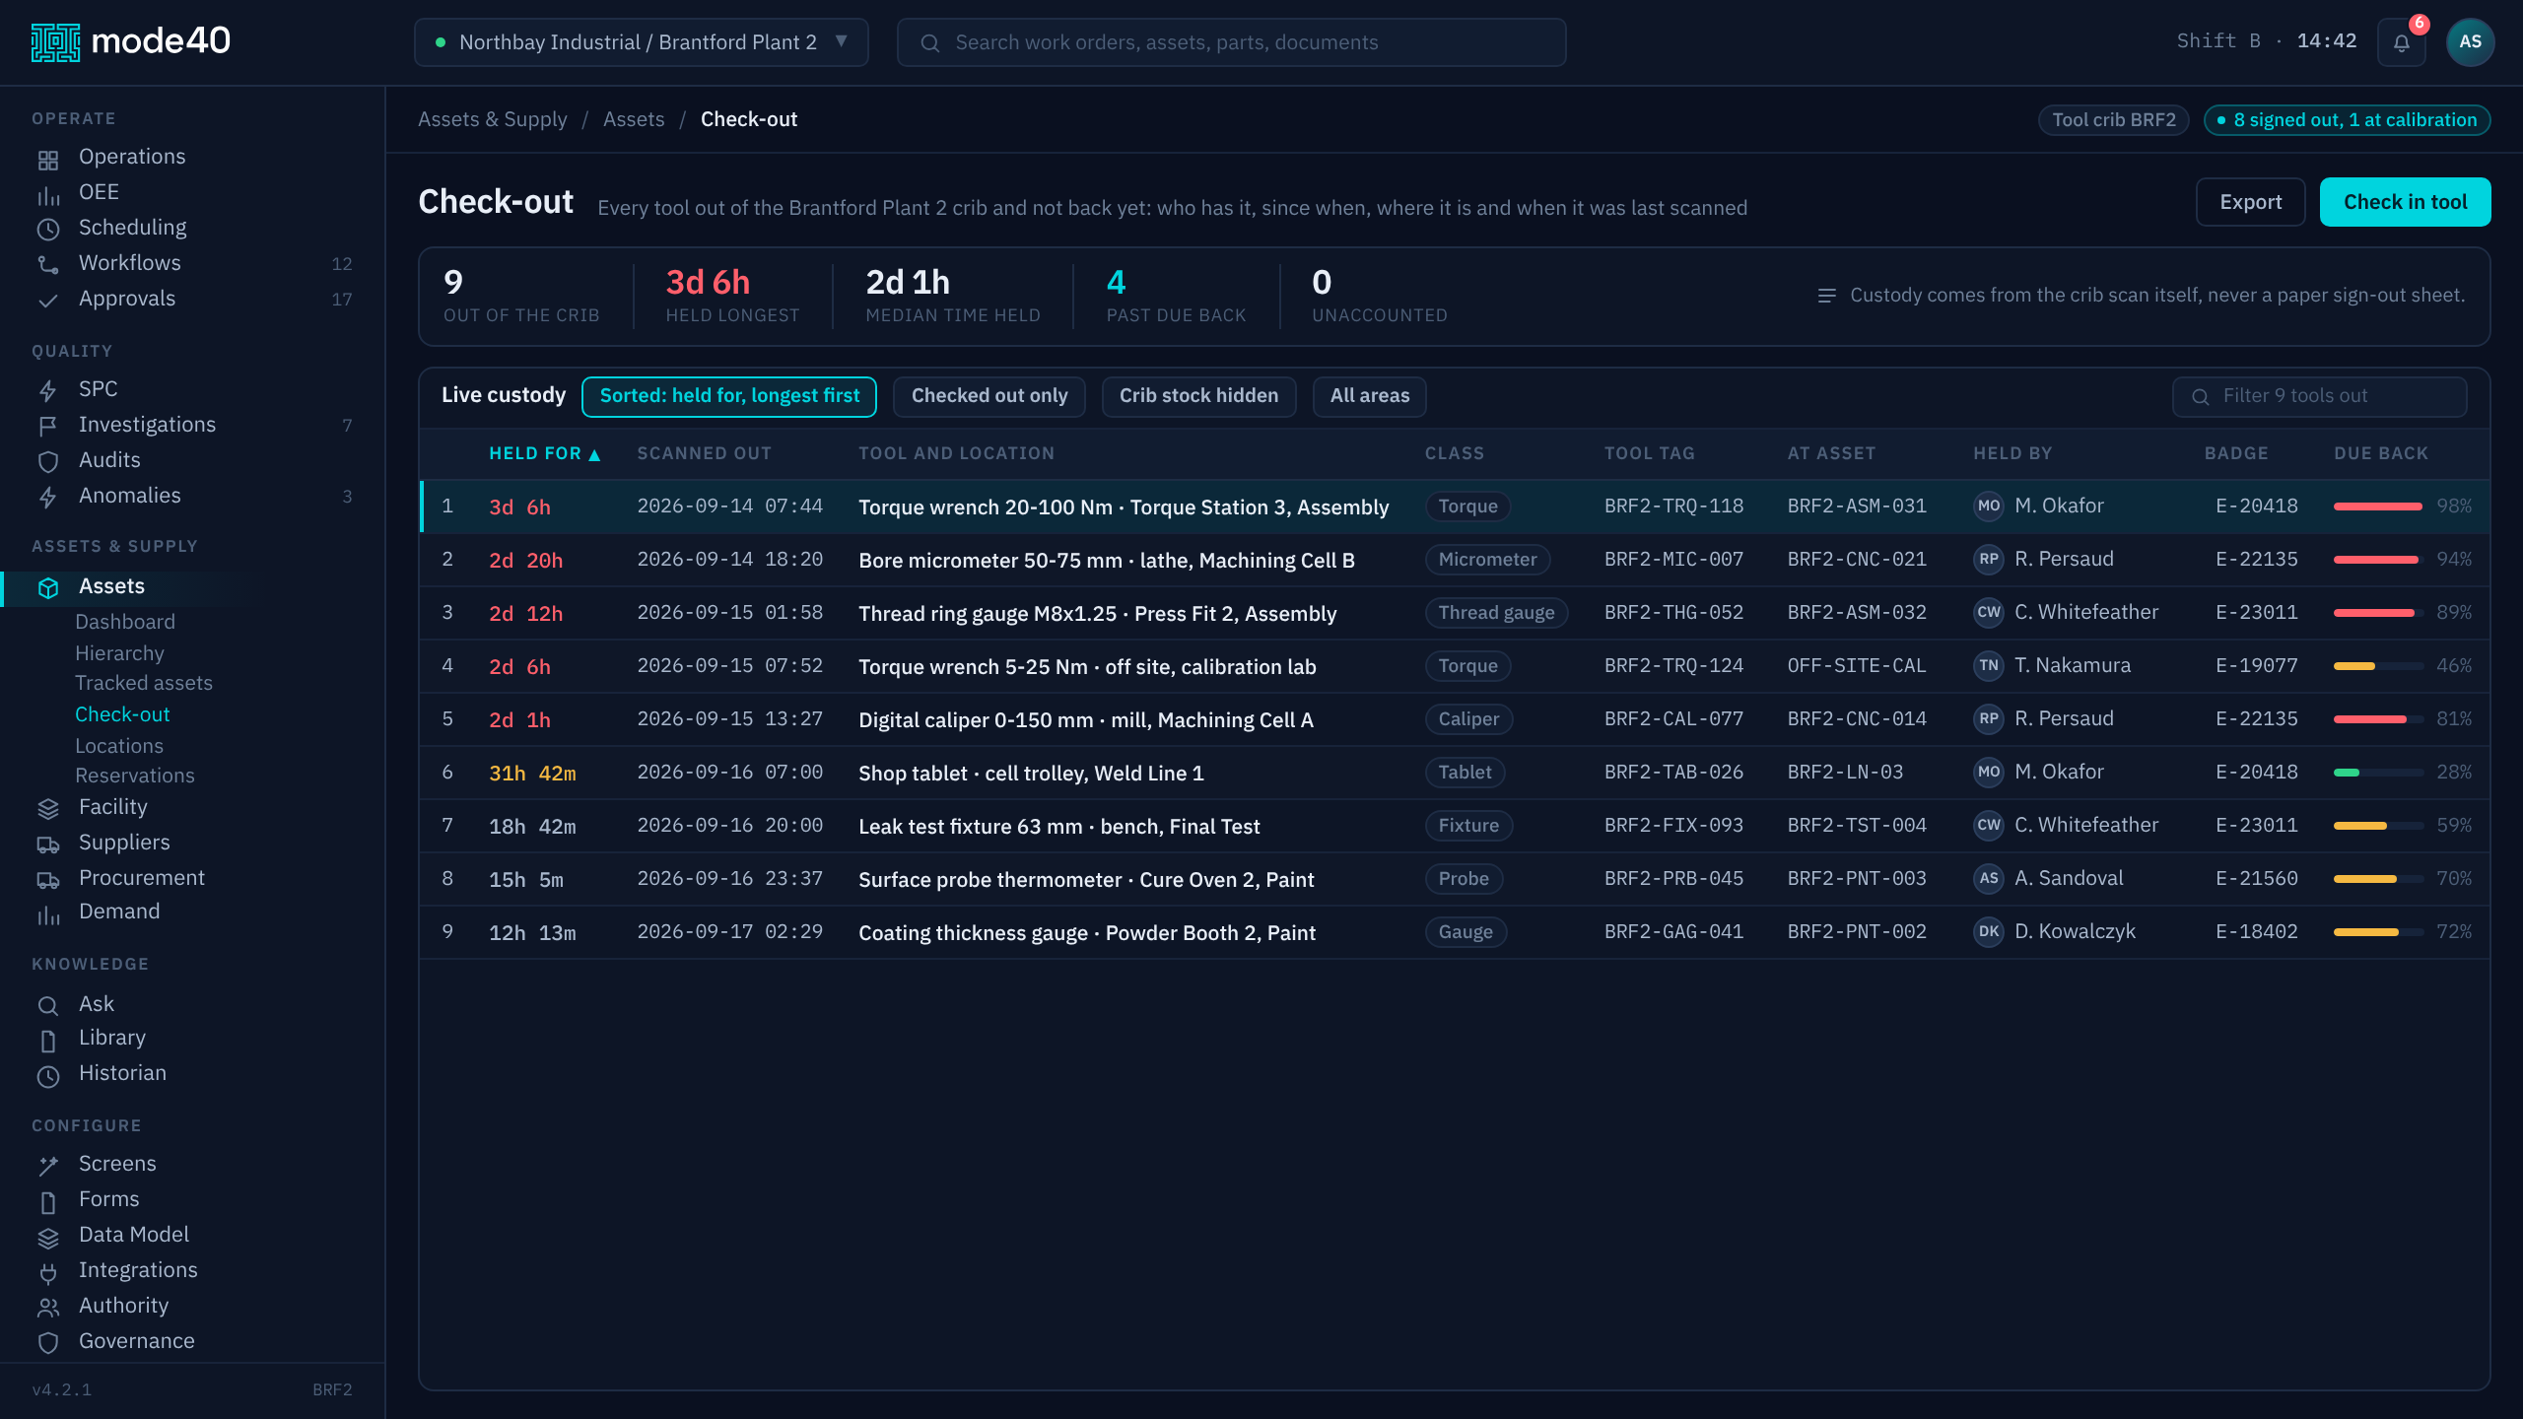Click the Integrations plug icon

point(48,1272)
